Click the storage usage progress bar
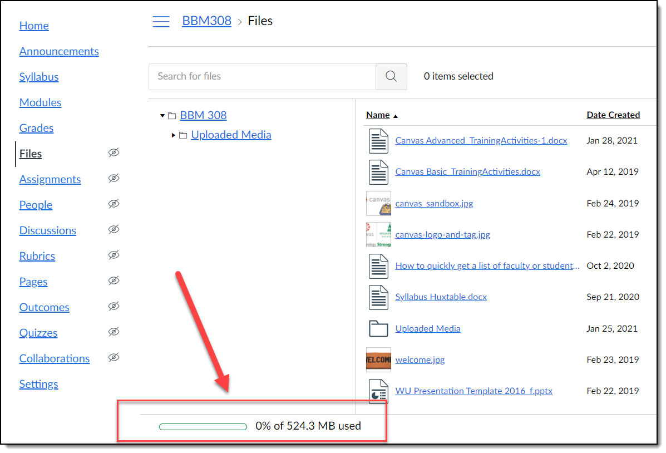666x453 pixels. [x=203, y=427]
